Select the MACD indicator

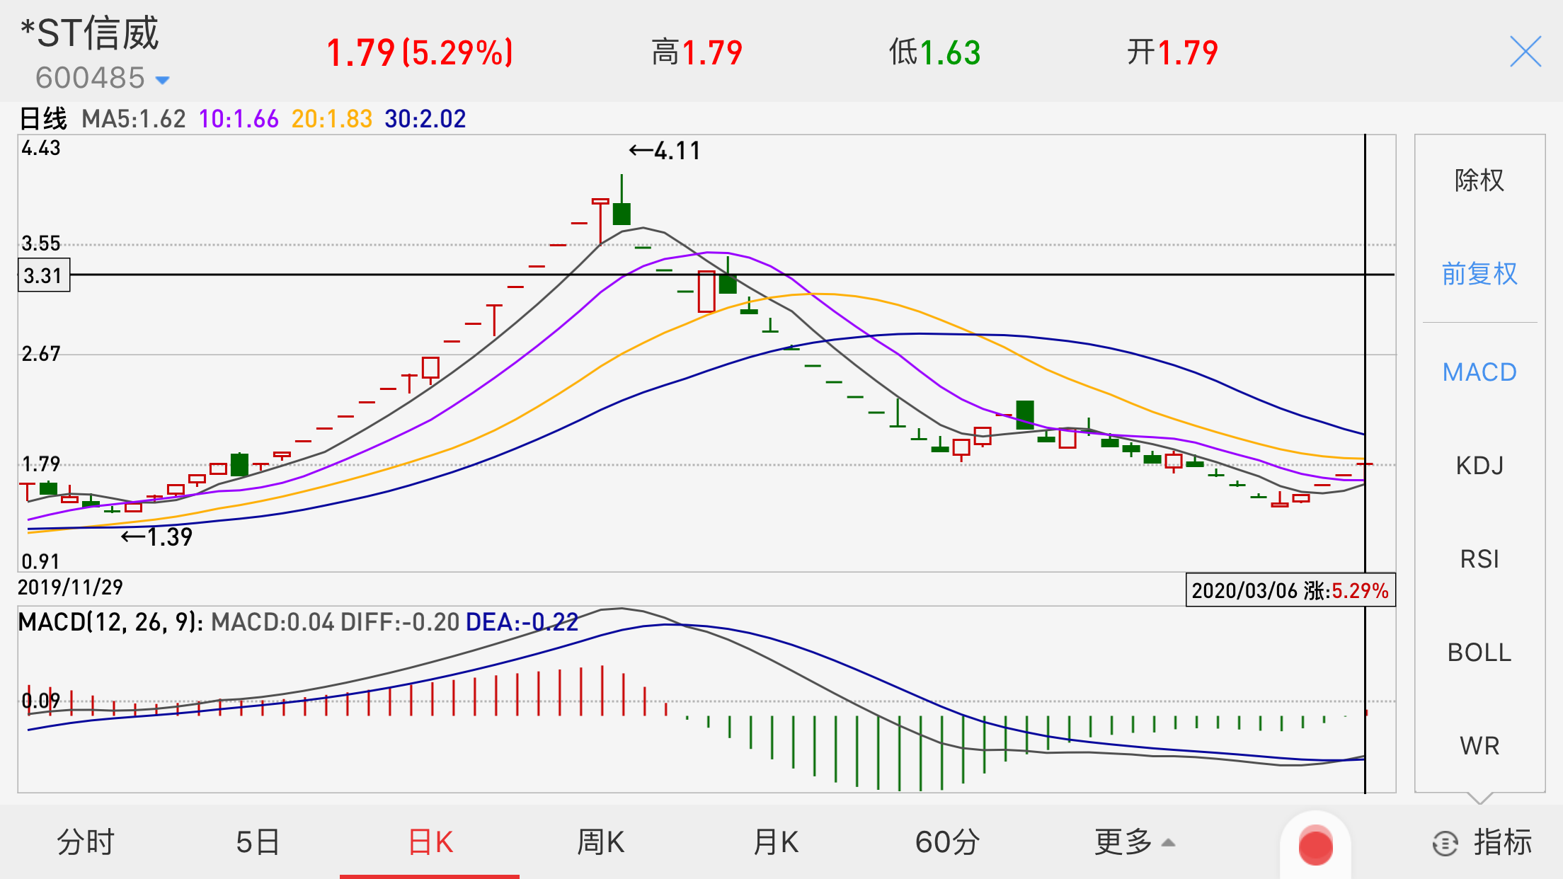point(1479,372)
